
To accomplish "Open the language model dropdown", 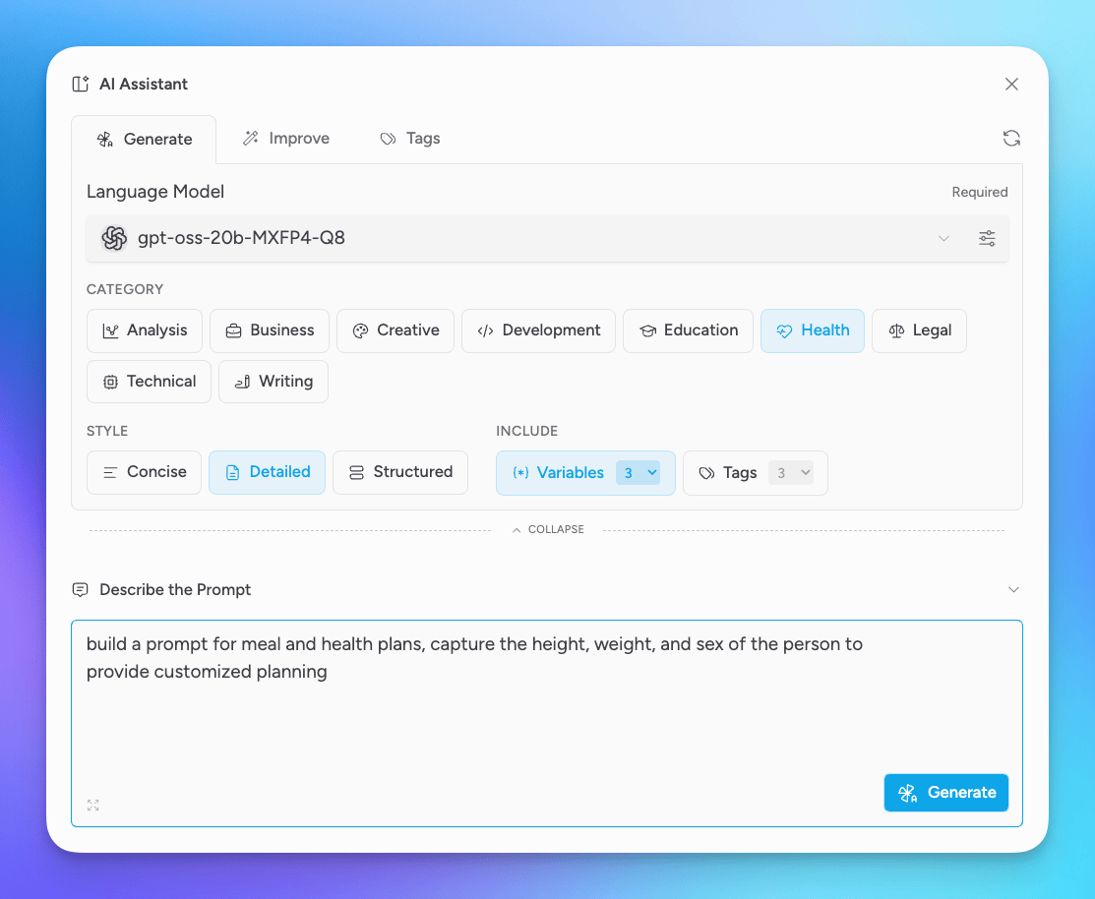I will (x=943, y=238).
